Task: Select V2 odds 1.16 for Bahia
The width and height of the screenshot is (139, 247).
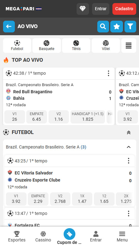Action: pyautogui.click(x=59, y=117)
